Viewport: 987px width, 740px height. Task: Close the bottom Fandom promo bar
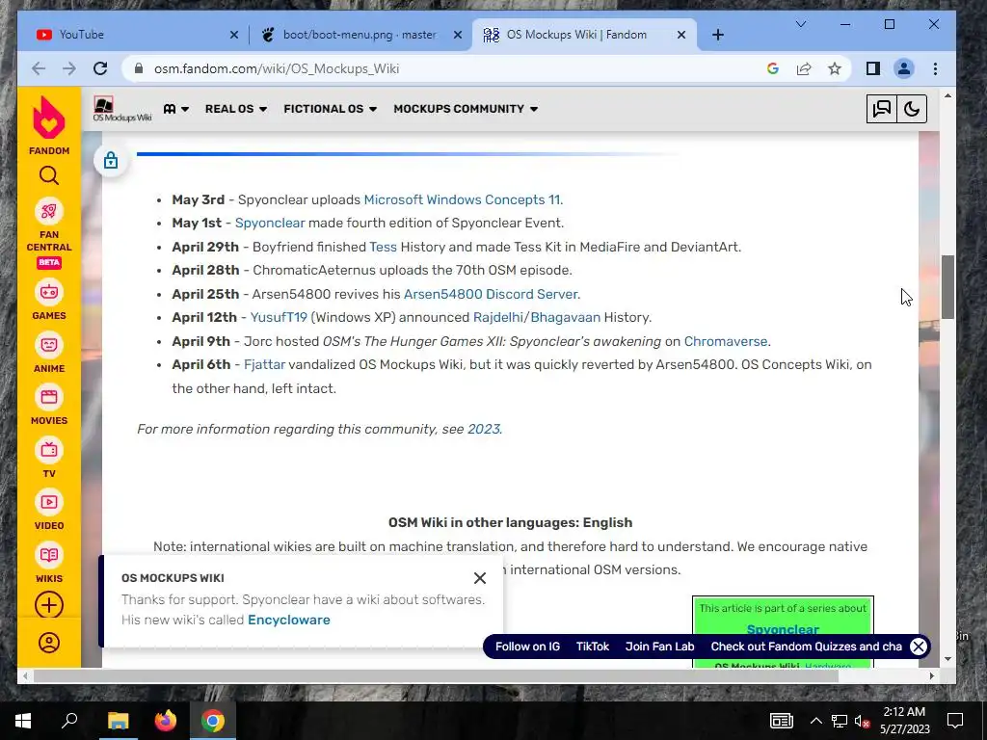[x=919, y=647]
